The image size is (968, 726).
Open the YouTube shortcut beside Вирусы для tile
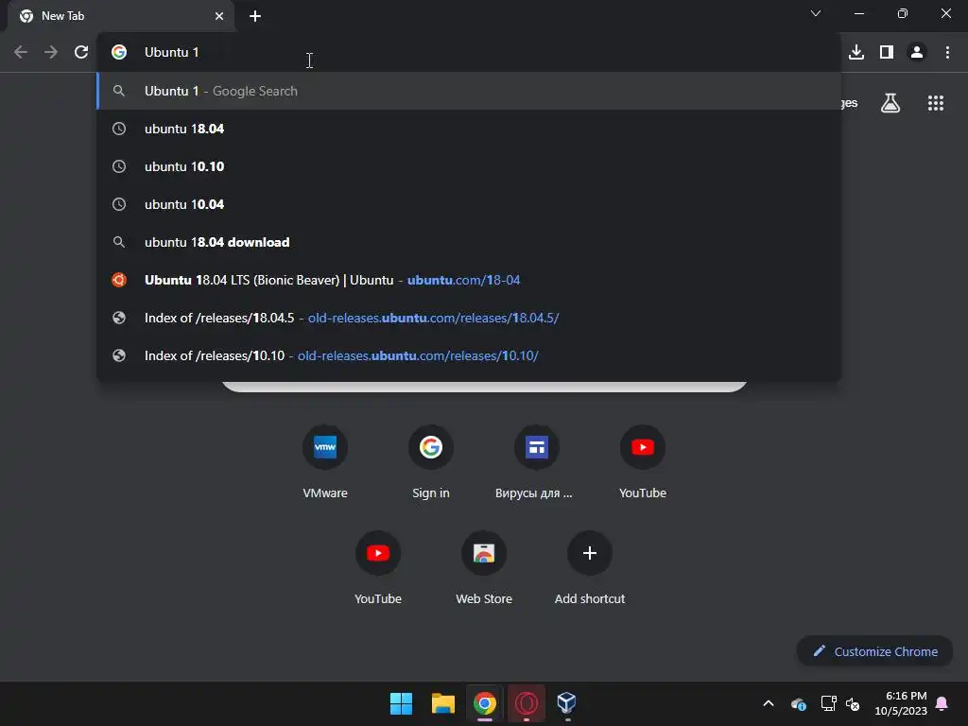click(x=643, y=461)
